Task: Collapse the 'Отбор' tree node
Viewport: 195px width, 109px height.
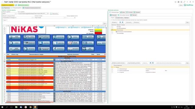Action: 115,67
